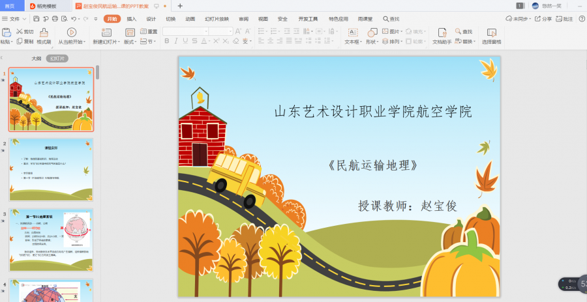This screenshot has height=302, width=587.
Task: Click the Print icon in quick access toolbar
Action: click(55, 19)
